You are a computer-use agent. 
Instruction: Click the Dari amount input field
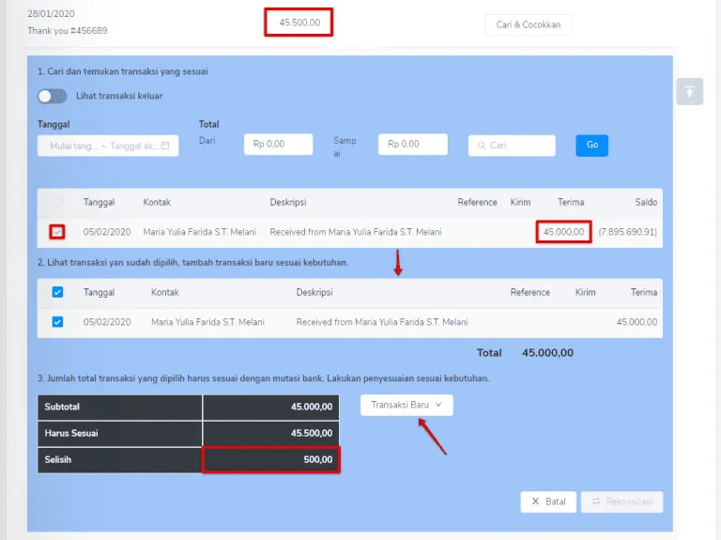278,145
